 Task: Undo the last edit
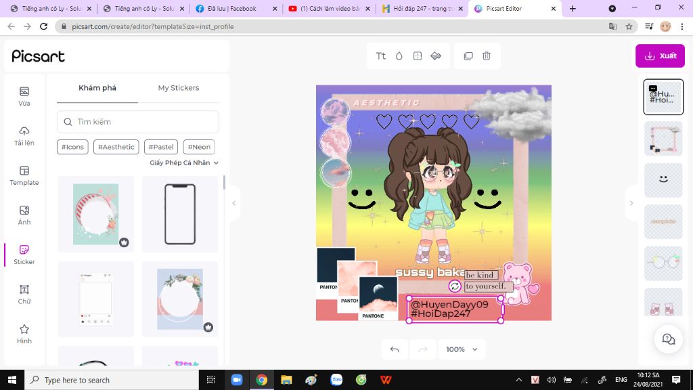(x=395, y=349)
